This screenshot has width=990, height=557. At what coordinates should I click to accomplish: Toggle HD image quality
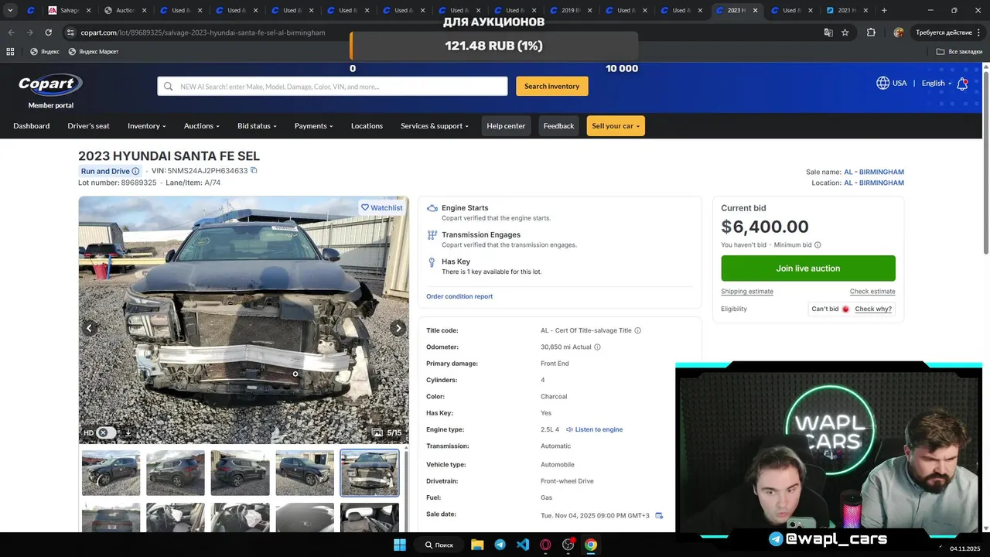point(106,432)
